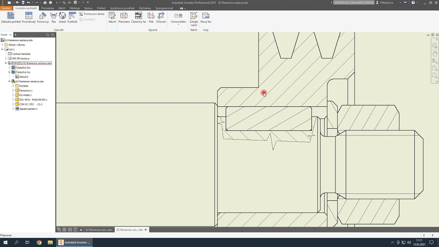Collapse the List:1 sheet node
The image size is (439, 247).
[x=2, y=49]
